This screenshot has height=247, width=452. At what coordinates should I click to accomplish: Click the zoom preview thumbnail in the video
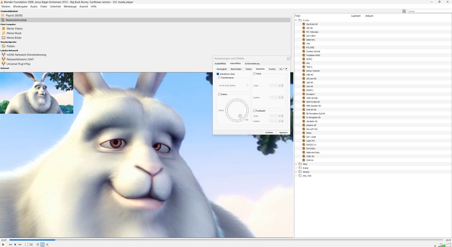click(x=37, y=93)
